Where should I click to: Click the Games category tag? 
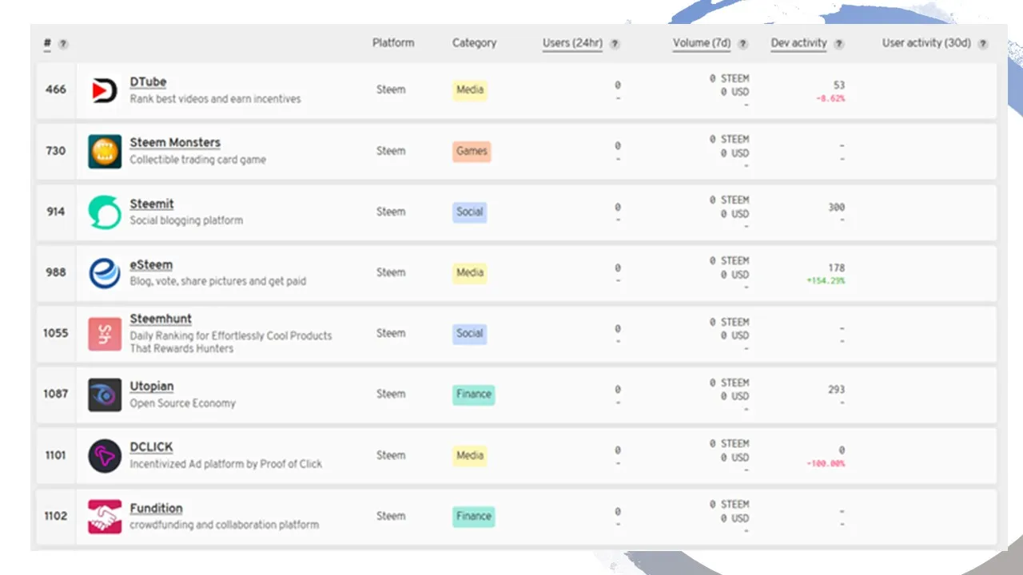472,151
